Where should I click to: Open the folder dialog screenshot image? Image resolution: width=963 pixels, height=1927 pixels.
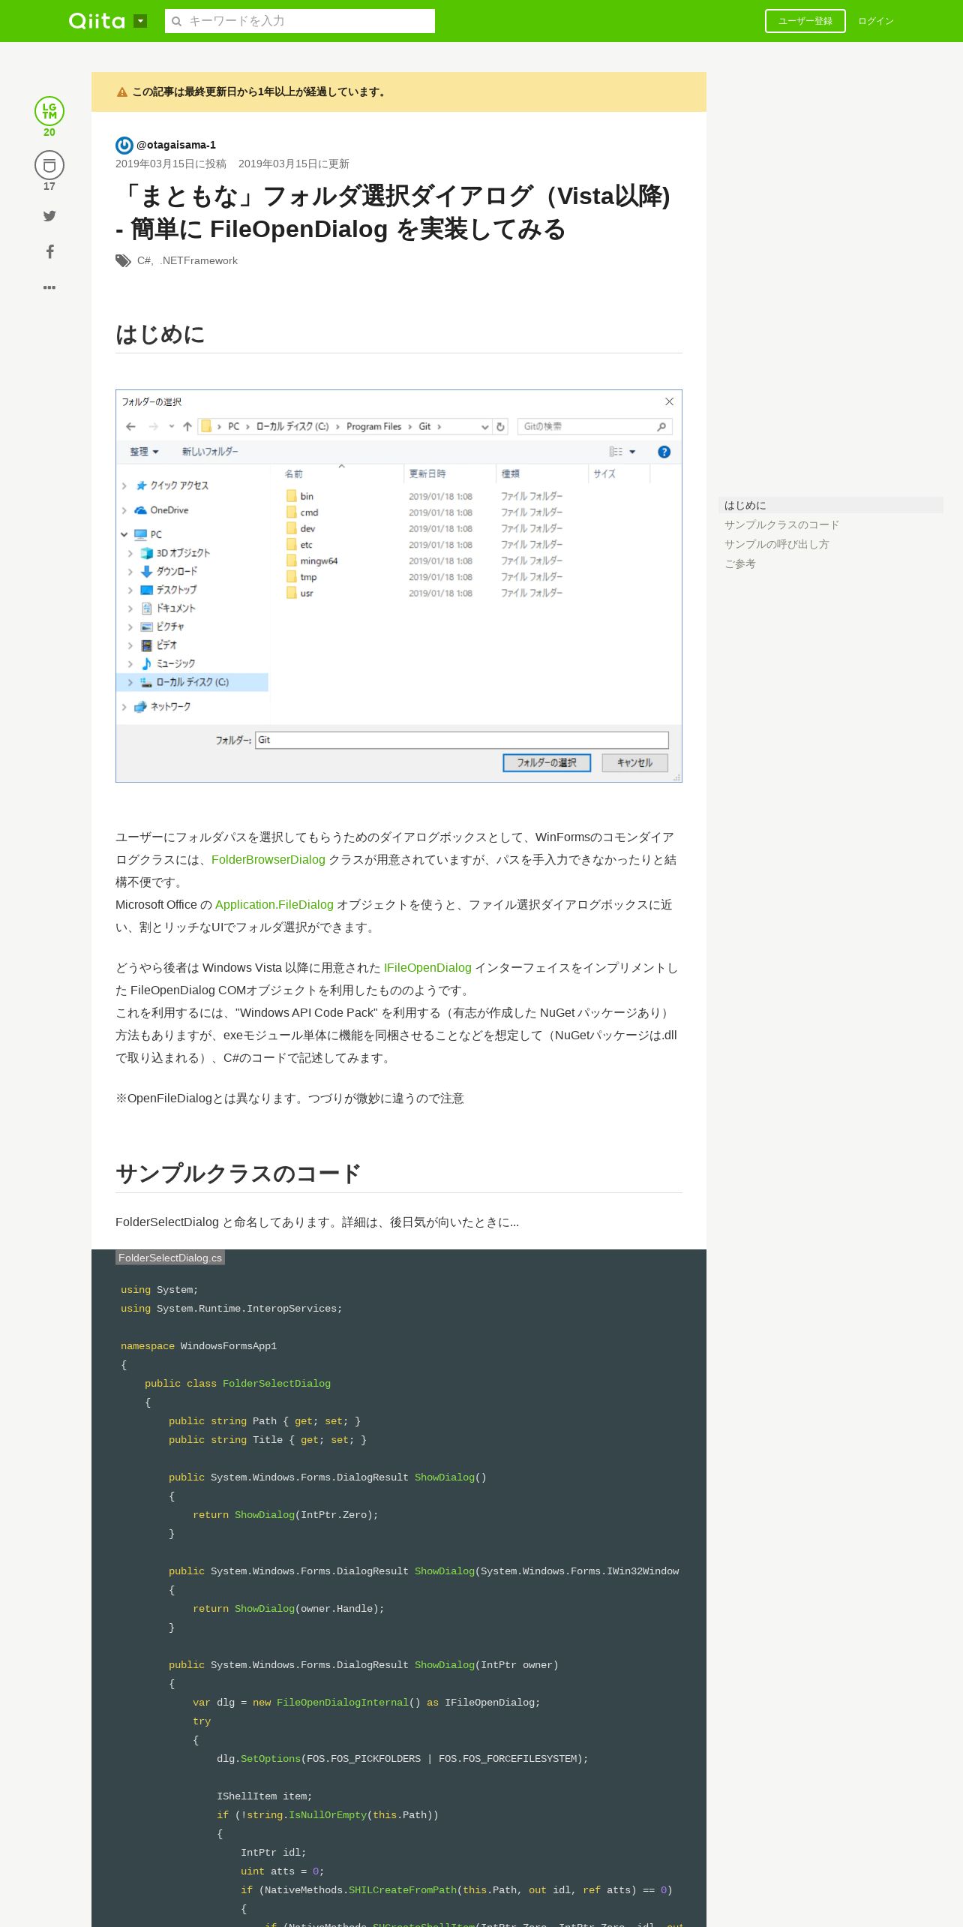pos(399,586)
